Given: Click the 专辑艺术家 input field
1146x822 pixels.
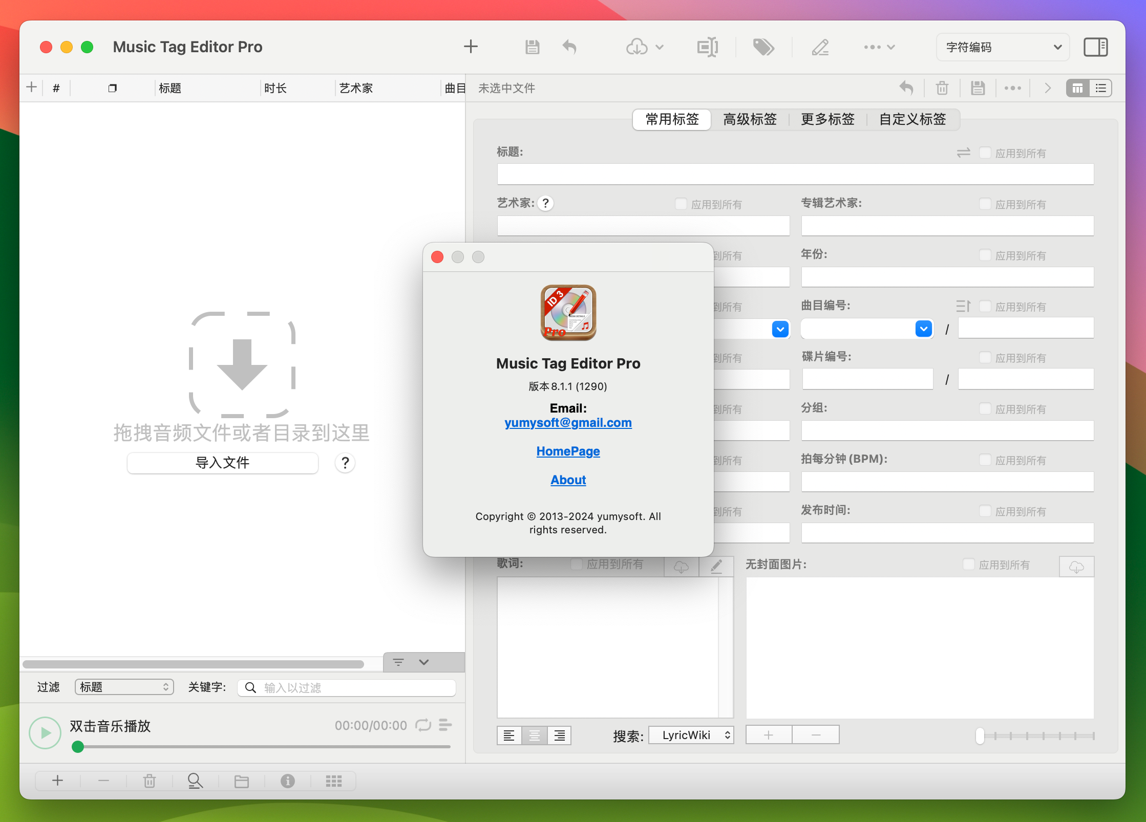Looking at the screenshot, I should click(947, 225).
